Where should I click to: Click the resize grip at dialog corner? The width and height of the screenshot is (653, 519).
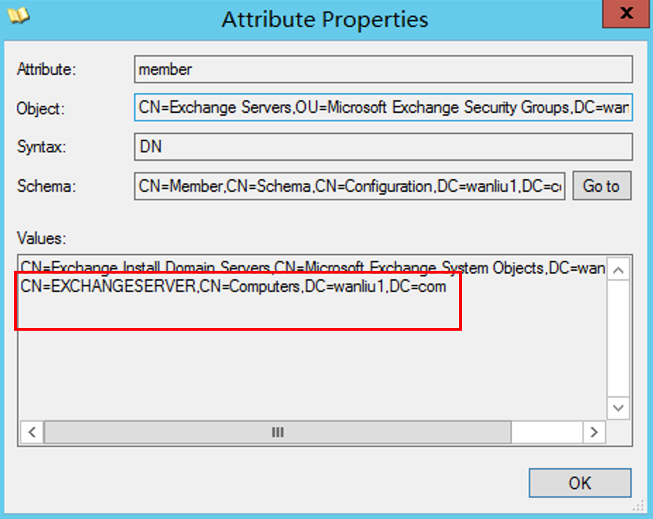click(637, 506)
